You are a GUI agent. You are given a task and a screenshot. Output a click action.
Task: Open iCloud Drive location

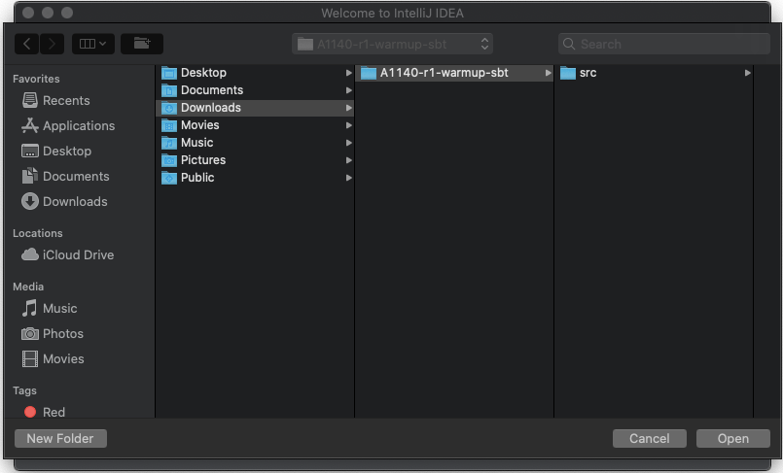click(x=78, y=254)
